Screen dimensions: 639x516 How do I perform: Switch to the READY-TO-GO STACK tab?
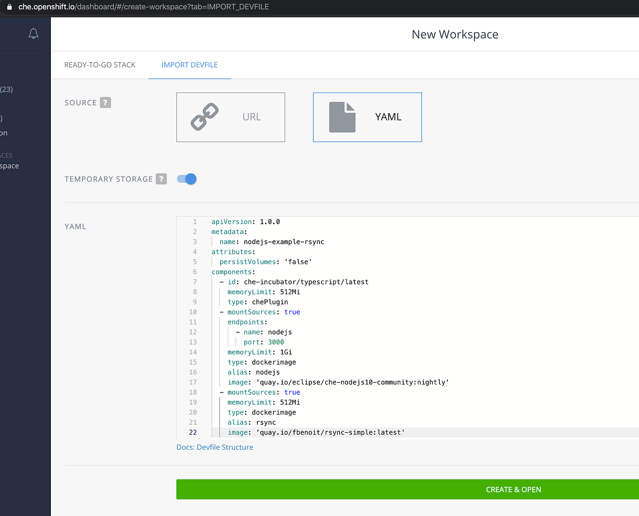point(100,64)
